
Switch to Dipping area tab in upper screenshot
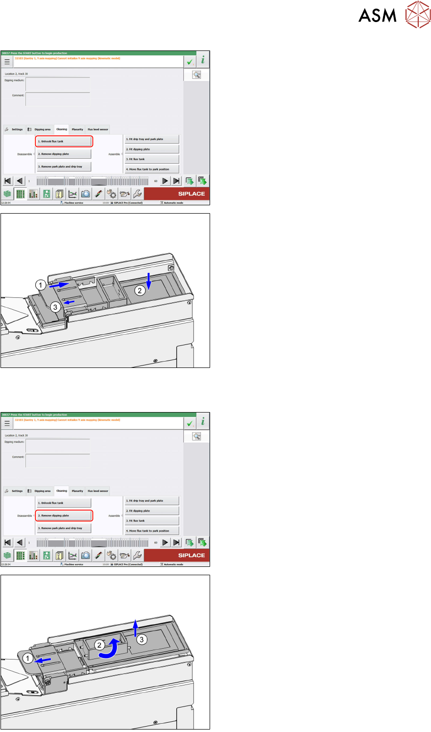(40, 130)
